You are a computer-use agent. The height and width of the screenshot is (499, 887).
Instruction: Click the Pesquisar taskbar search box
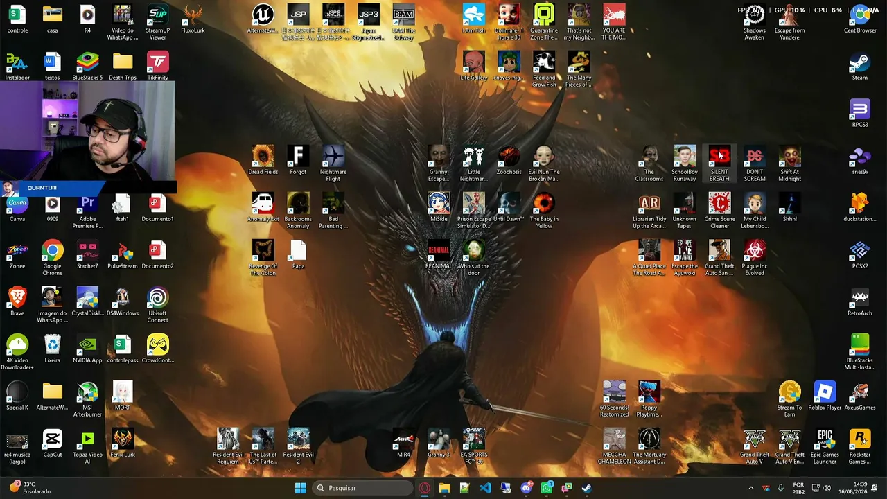pos(363,488)
